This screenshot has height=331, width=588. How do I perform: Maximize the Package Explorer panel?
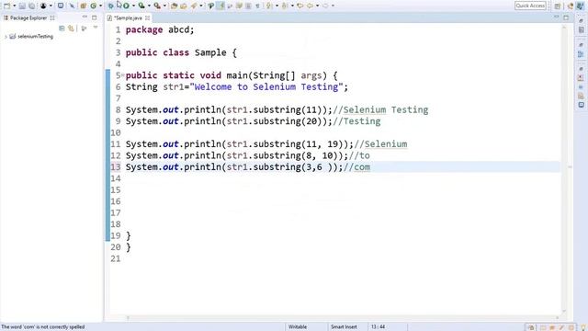[x=94, y=17]
